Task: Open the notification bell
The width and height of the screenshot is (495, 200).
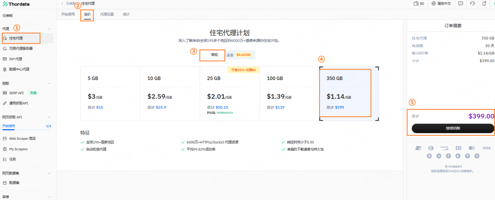Action: pos(483,3)
